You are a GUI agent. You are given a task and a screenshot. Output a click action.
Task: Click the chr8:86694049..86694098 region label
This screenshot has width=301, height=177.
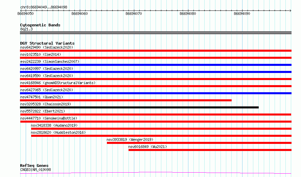tap(44, 7)
